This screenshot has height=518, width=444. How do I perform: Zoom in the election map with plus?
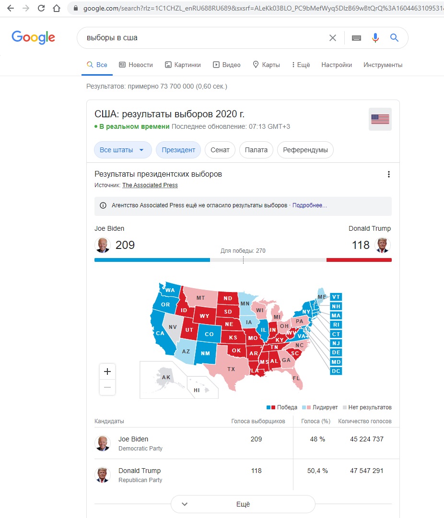point(107,372)
